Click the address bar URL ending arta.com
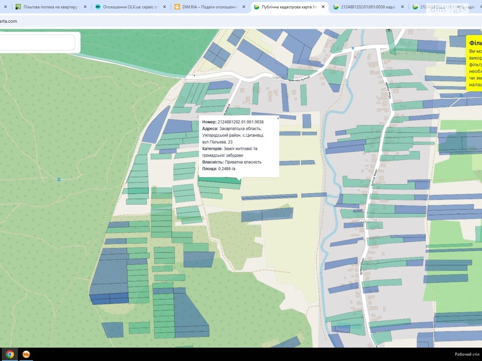This screenshot has height=361, width=482. [8, 21]
